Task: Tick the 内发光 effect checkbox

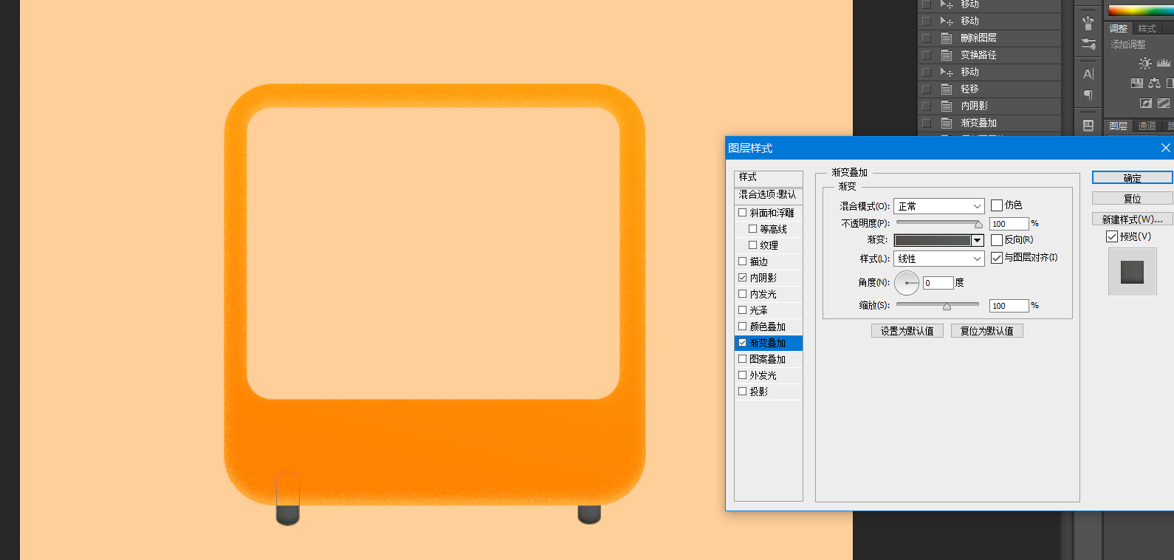Action: pos(743,294)
